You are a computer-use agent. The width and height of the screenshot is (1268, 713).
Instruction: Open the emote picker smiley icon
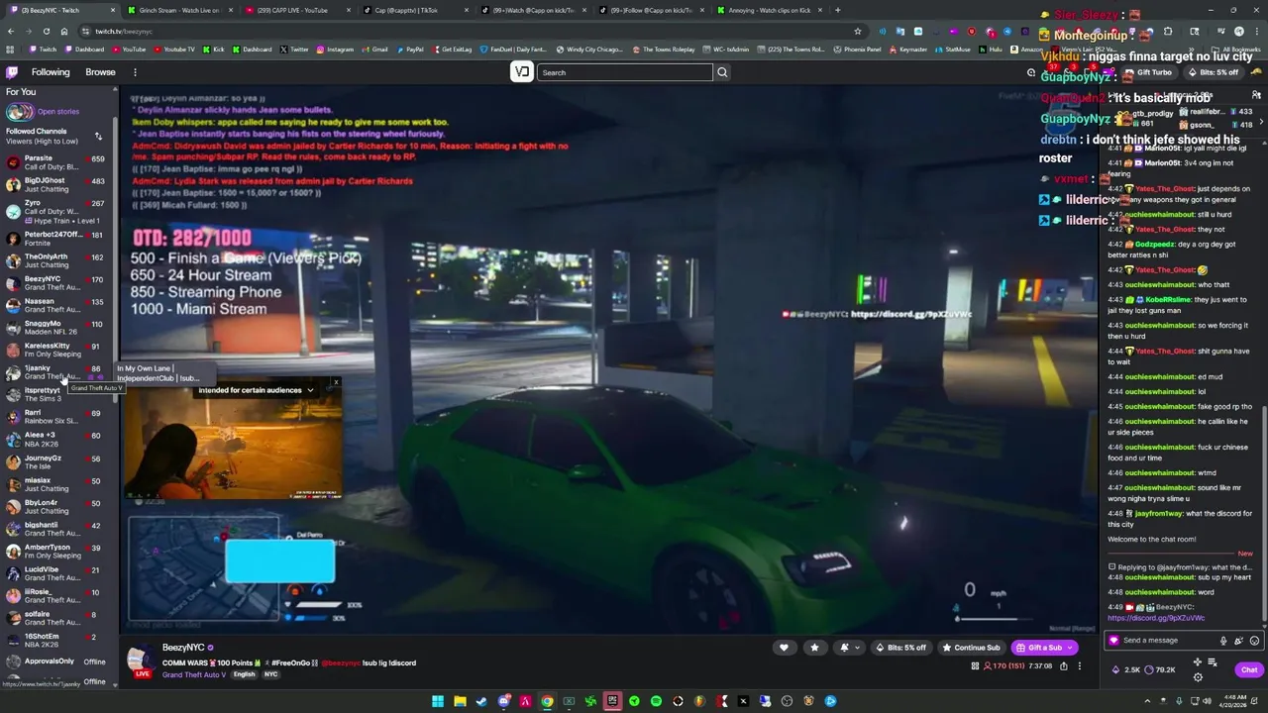(x=1254, y=641)
